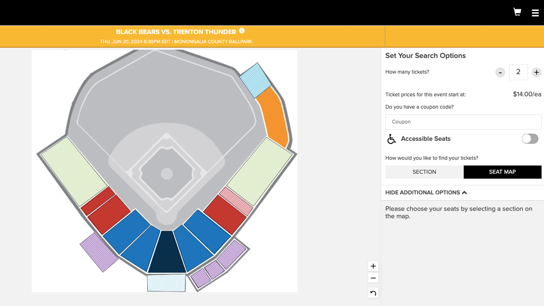Increase ticket quantity with plus button
544x306 pixels.
536,72
